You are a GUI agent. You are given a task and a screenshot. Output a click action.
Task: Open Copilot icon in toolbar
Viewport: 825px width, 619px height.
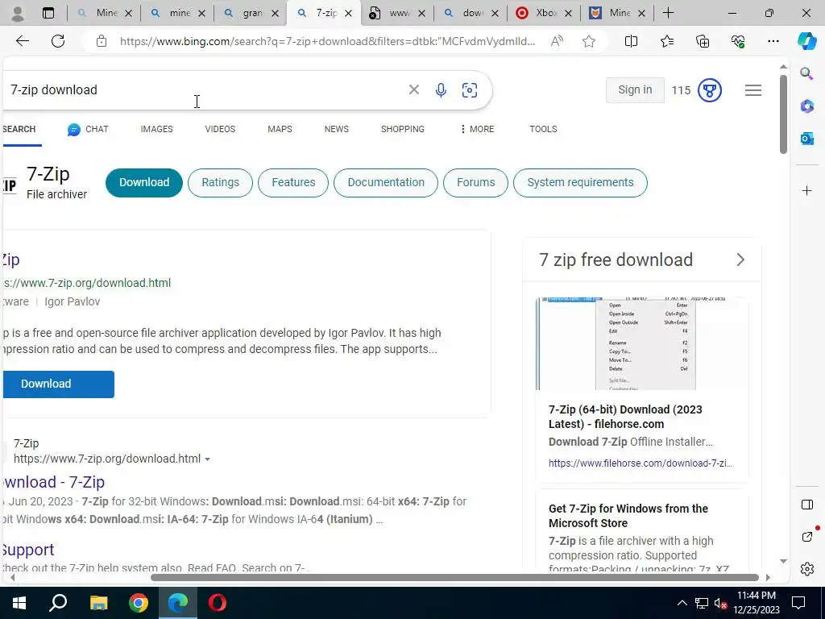[x=806, y=41]
